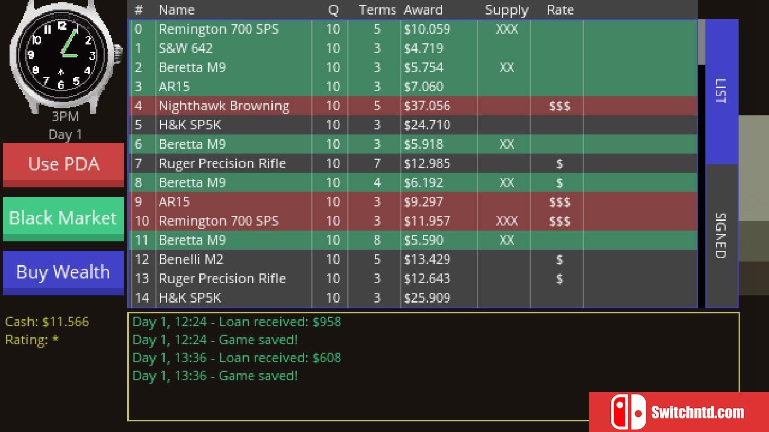Select contract 0 Remington 700 SPS
This screenshot has width=769, height=432.
[414, 29]
